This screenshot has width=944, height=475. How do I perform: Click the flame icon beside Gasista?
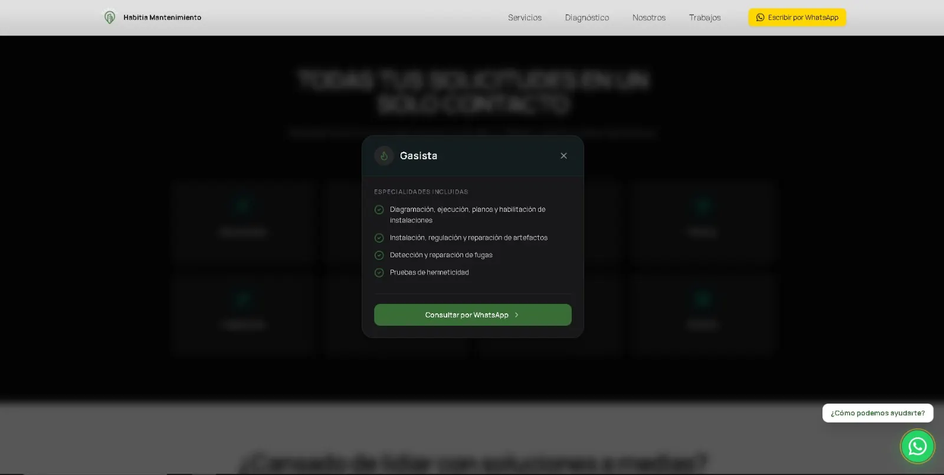click(384, 156)
